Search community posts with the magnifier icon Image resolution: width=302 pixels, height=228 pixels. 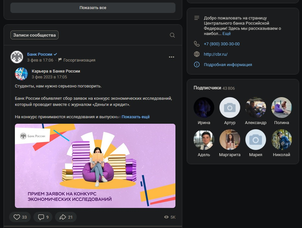(x=172, y=35)
